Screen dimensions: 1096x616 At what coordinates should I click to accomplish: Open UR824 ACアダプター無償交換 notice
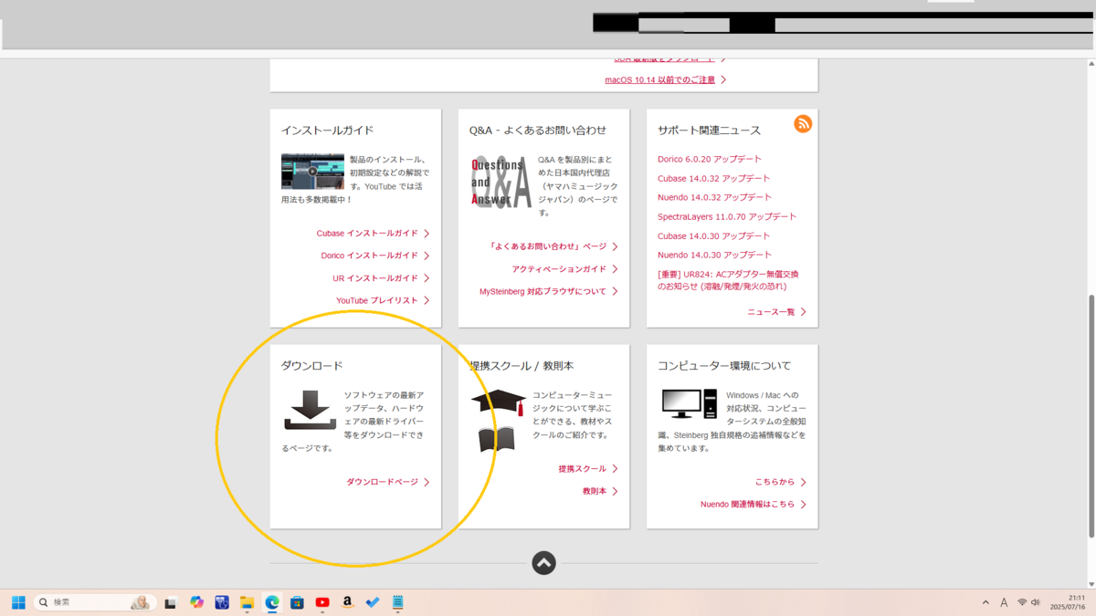pyautogui.click(x=728, y=280)
